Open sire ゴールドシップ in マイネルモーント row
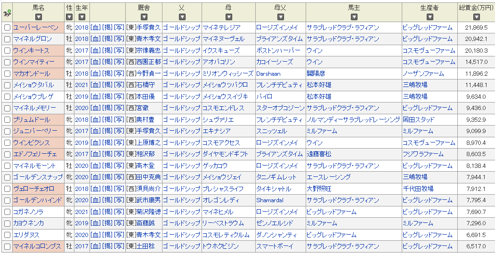495x253 pixels. click(182, 166)
